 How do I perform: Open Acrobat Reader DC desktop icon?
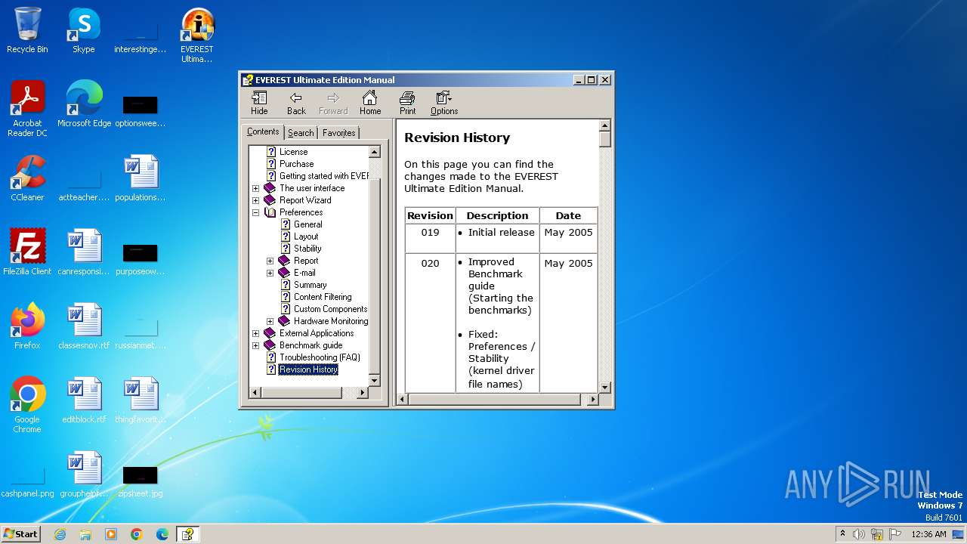coord(27,109)
